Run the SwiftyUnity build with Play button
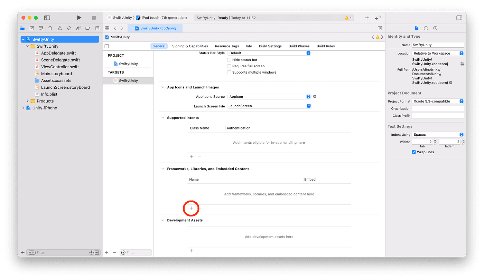Image resolution: width=484 pixels, height=280 pixels. tap(79, 18)
